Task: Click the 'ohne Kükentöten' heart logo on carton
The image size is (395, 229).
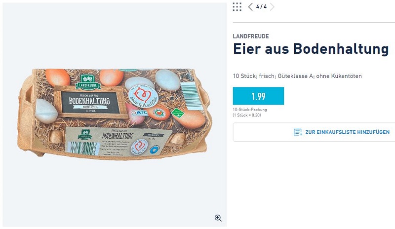Action: [143, 96]
